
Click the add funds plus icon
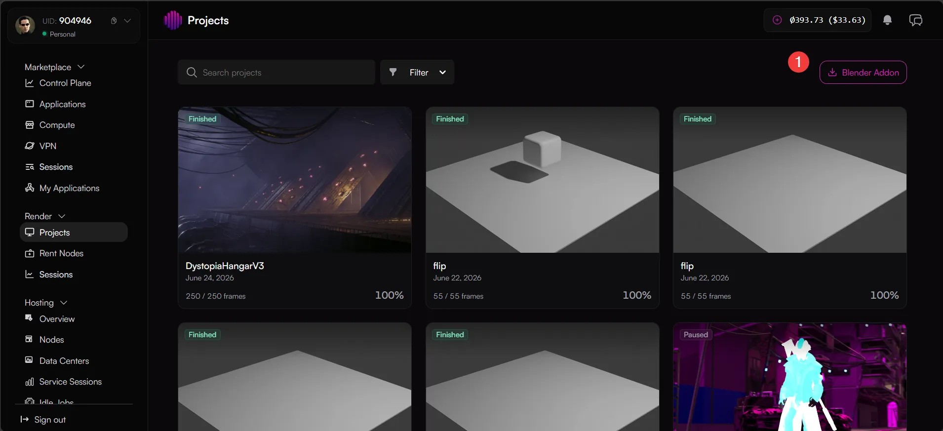[777, 20]
